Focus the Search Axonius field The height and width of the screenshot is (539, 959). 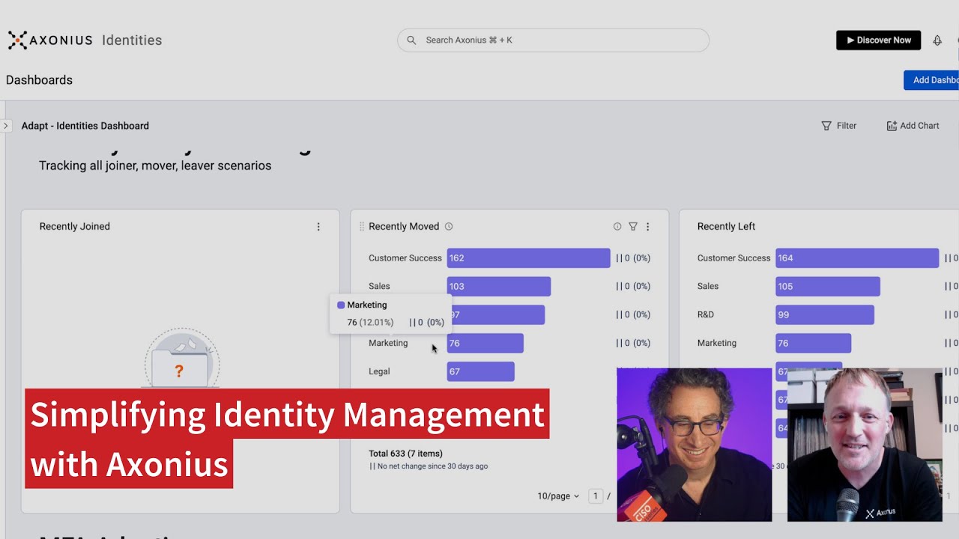(553, 40)
